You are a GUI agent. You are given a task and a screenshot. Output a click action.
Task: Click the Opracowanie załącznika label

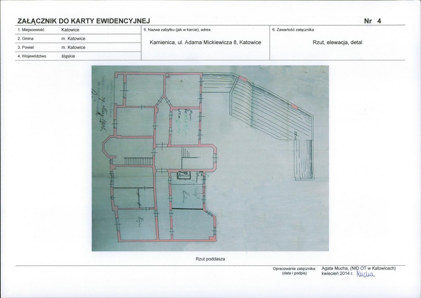(294, 269)
